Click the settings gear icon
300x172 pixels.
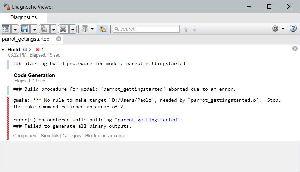pos(275,28)
